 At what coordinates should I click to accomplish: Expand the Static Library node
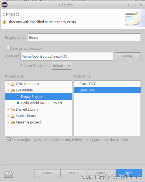click(x=8, y=116)
